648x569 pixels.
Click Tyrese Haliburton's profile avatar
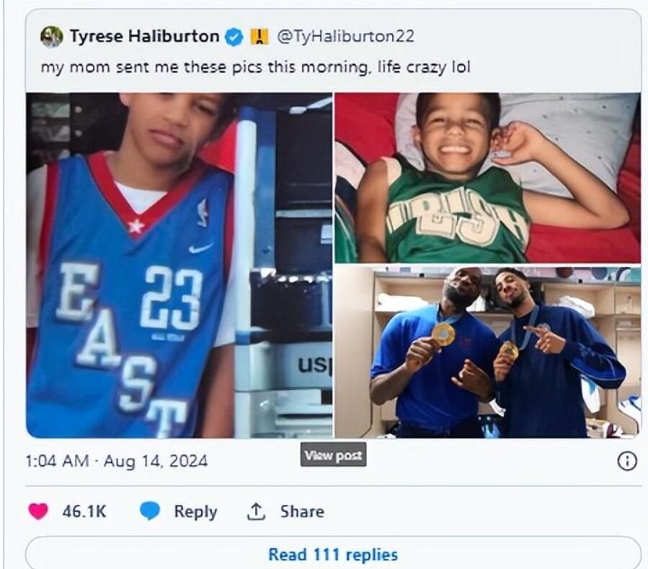[52, 36]
